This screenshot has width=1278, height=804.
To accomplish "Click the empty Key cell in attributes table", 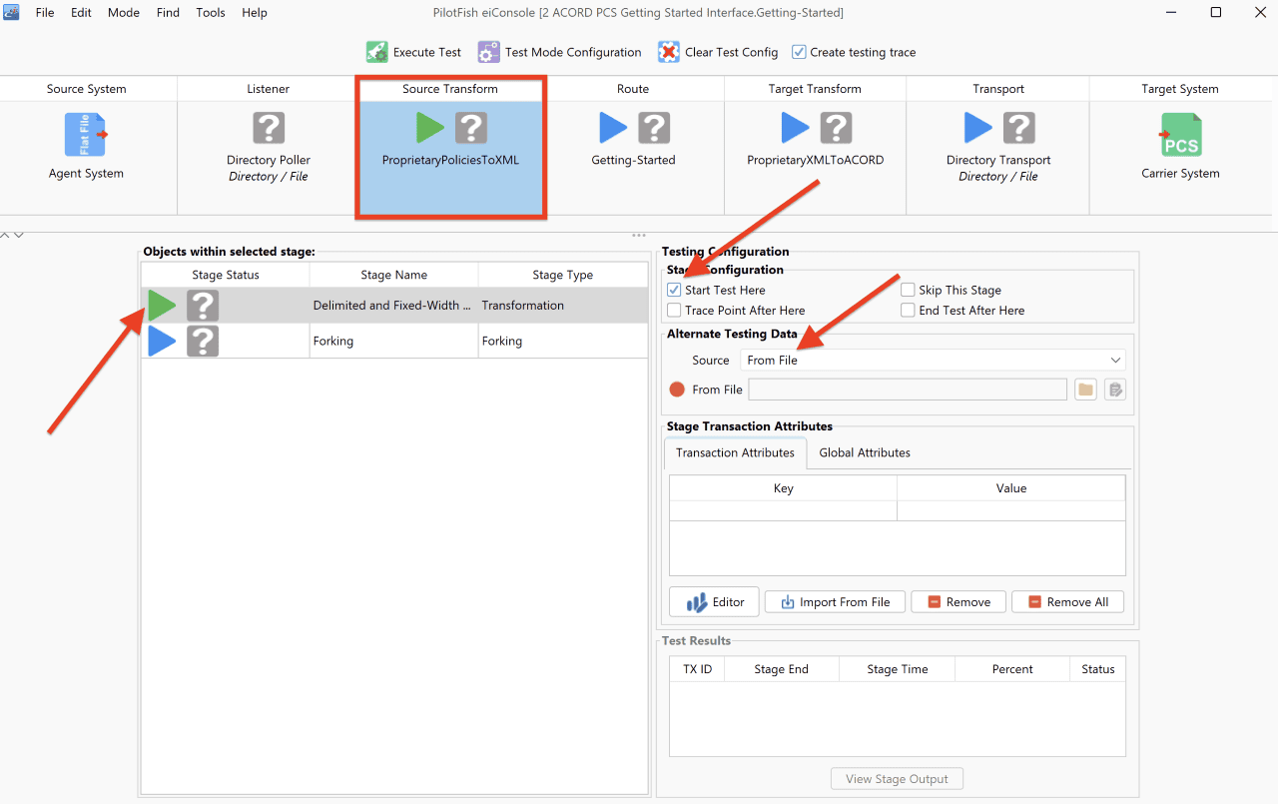I will tap(784, 510).
